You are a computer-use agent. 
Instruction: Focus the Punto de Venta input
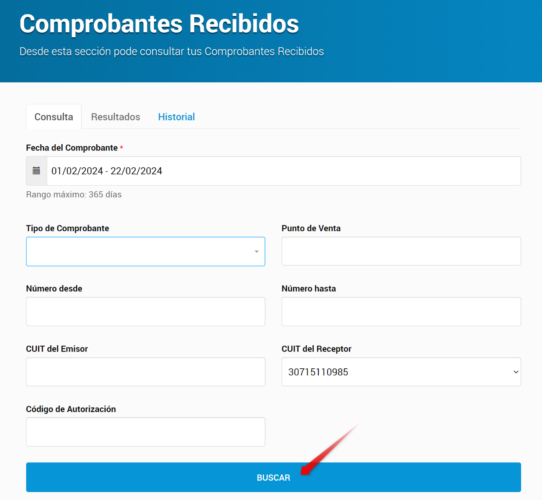click(x=401, y=251)
